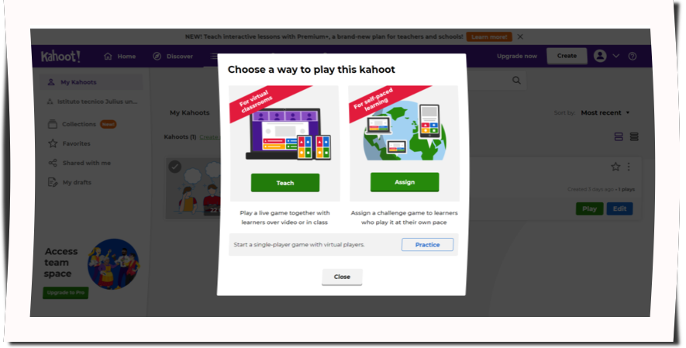Open the kahoot three-dot options menu
Viewport: 686px width, 348px height.
click(629, 167)
